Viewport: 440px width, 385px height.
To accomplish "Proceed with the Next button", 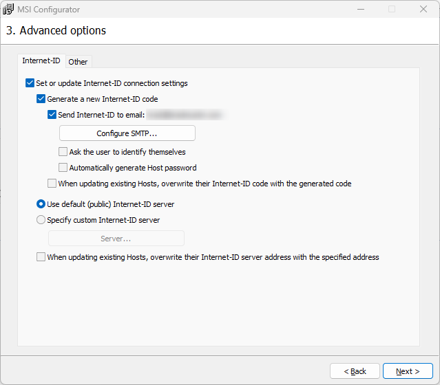I will [x=408, y=371].
